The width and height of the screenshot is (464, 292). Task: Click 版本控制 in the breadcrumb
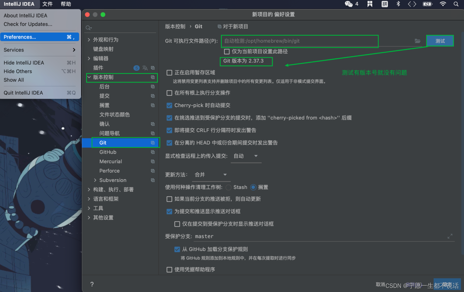pos(175,27)
